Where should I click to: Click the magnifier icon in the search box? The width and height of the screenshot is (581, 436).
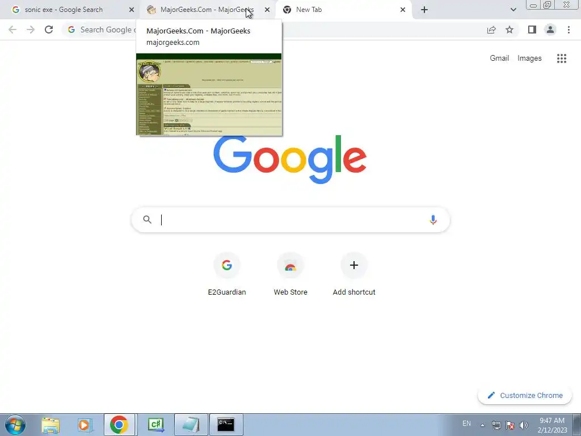[x=148, y=220]
